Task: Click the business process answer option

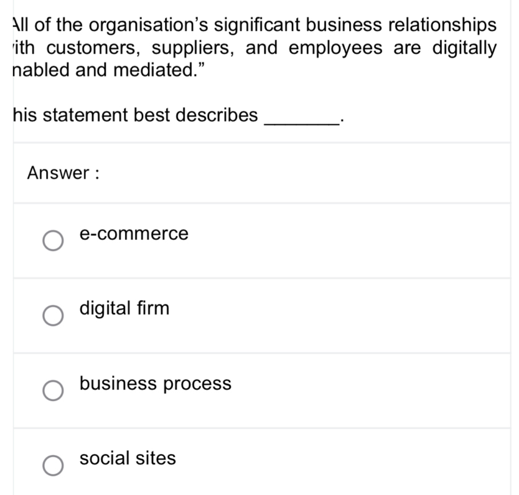Action: pyautogui.click(x=155, y=384)
